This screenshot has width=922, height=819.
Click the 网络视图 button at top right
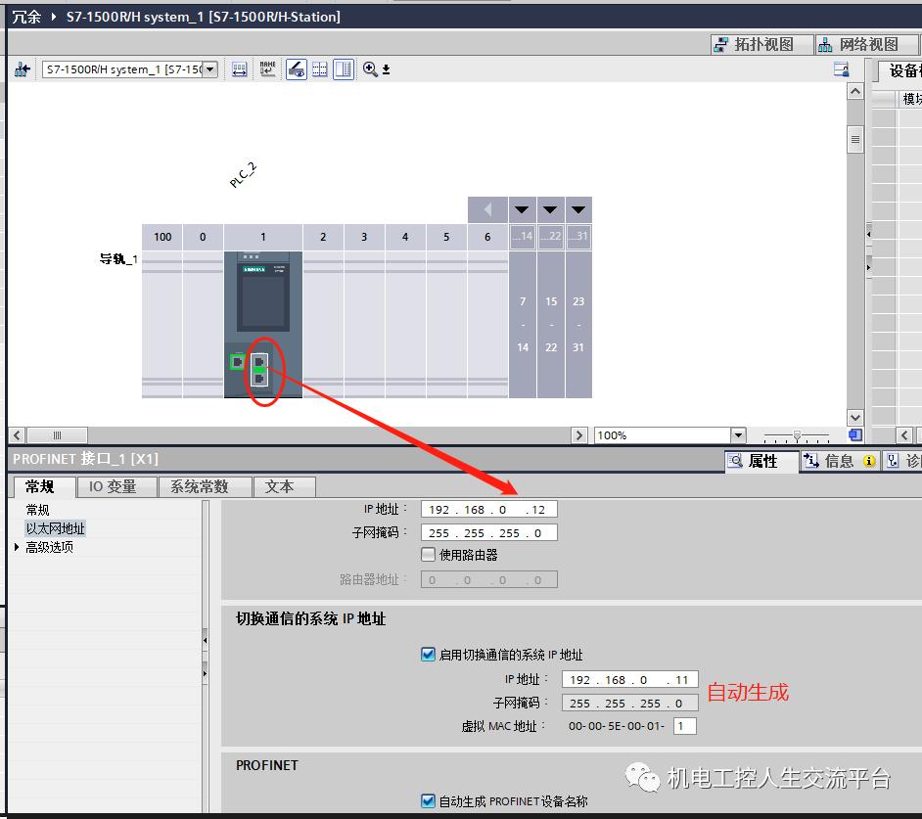coord(865,44)
